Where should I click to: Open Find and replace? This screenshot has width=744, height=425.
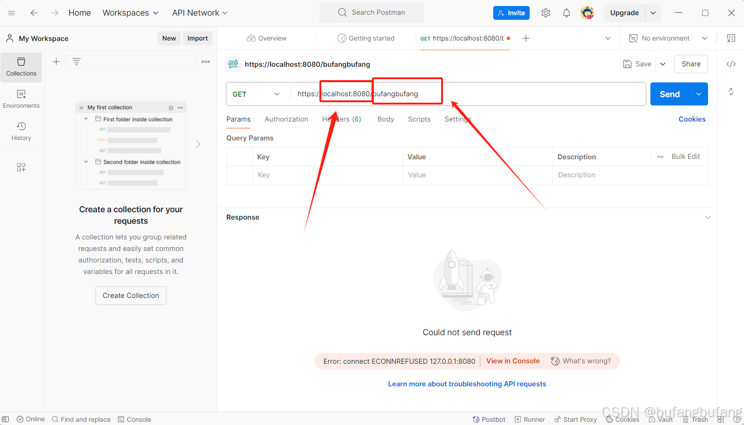[81, 419]
